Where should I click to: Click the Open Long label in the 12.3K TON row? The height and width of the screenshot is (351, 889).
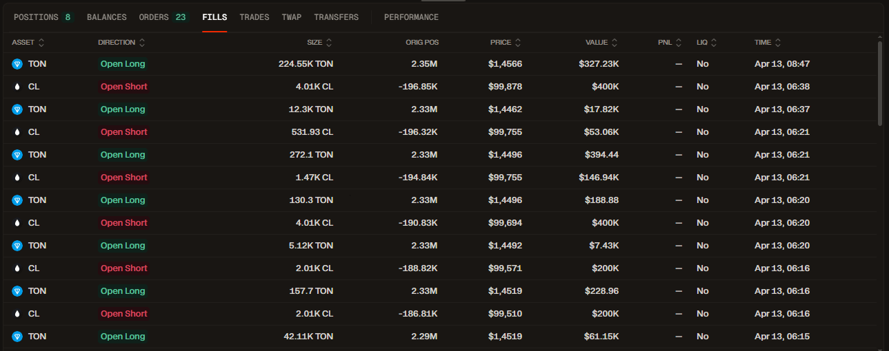coord(123,109)
